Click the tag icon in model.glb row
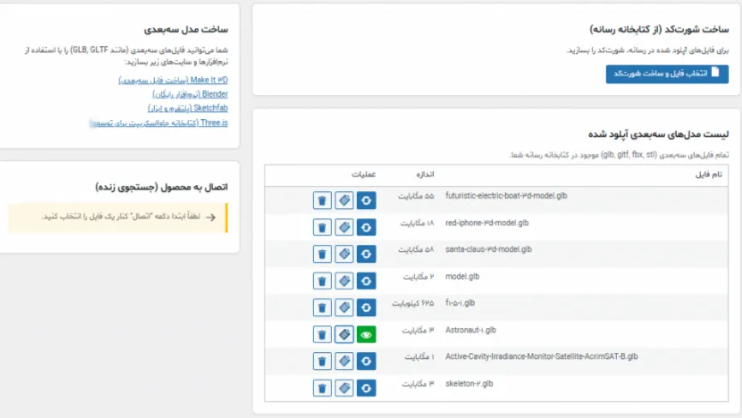Screen dimensions: 742x418 coord(344,281)
